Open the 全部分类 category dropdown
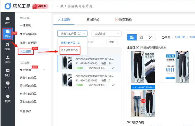The image size is (195, 126). pyautogui.click(x=106, y=33)
